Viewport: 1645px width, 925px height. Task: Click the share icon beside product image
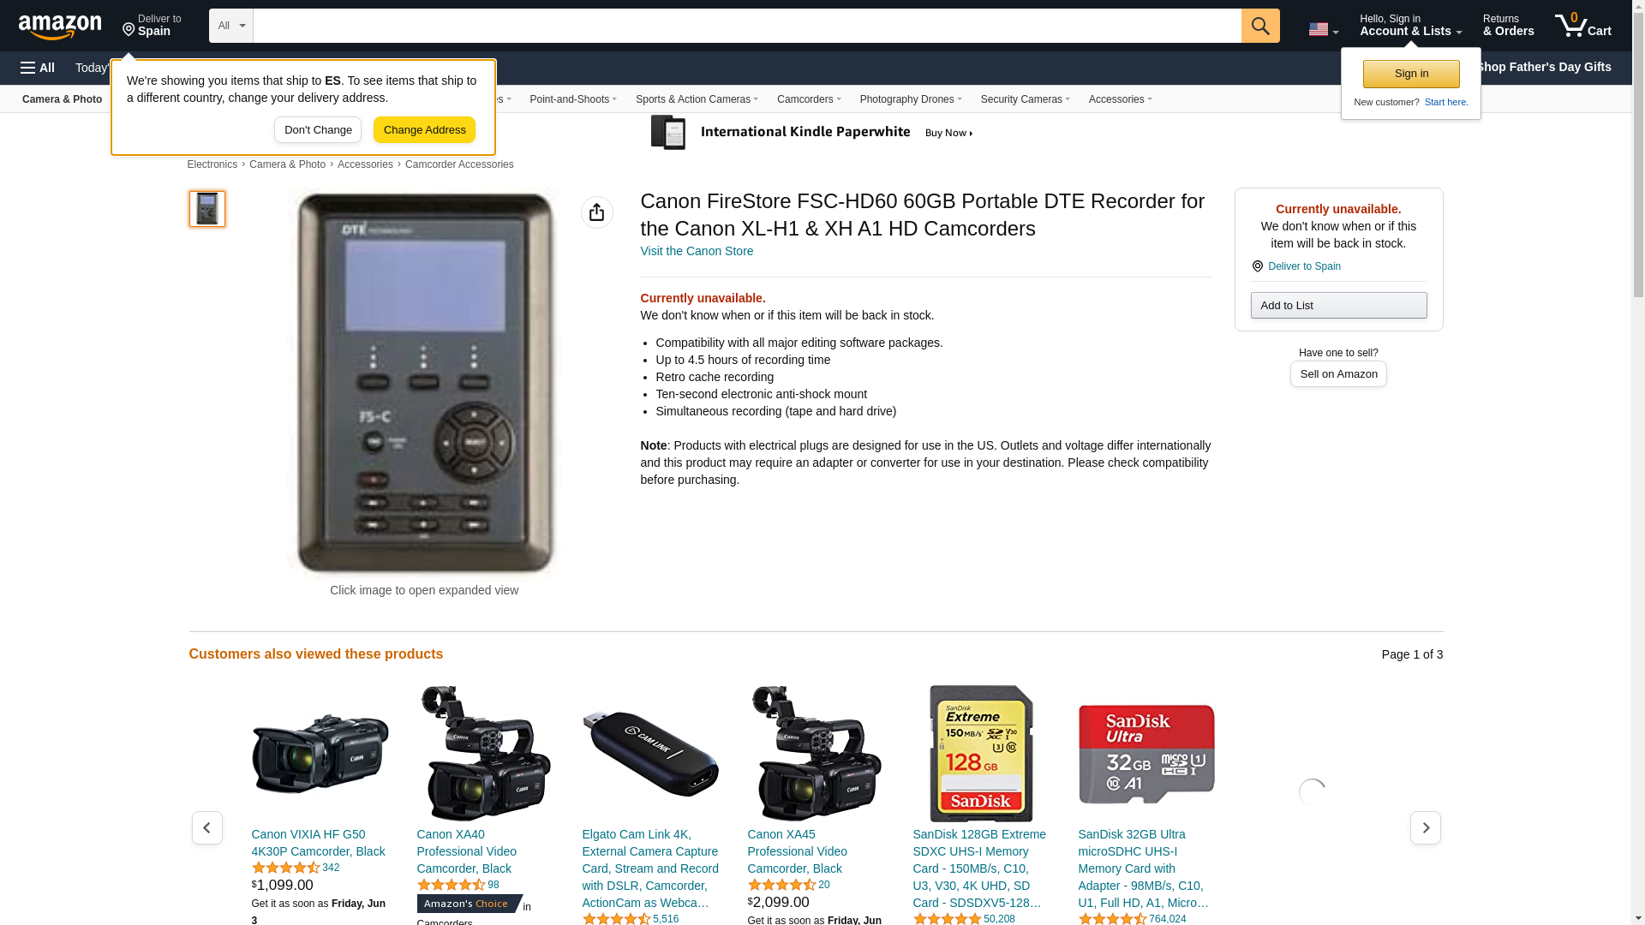tap(597, 212)
